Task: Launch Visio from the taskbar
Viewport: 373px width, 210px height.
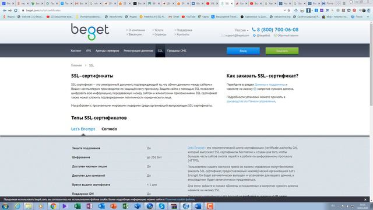Action: coord(138,206)
